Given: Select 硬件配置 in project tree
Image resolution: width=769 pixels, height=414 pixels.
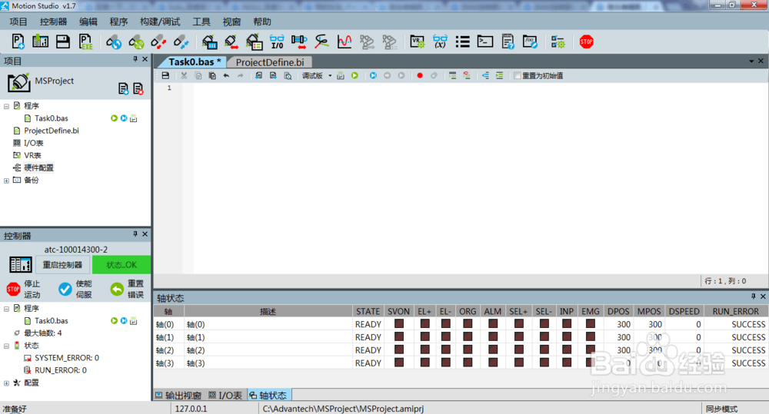Looking at the screenshot, I should point(38,167).
